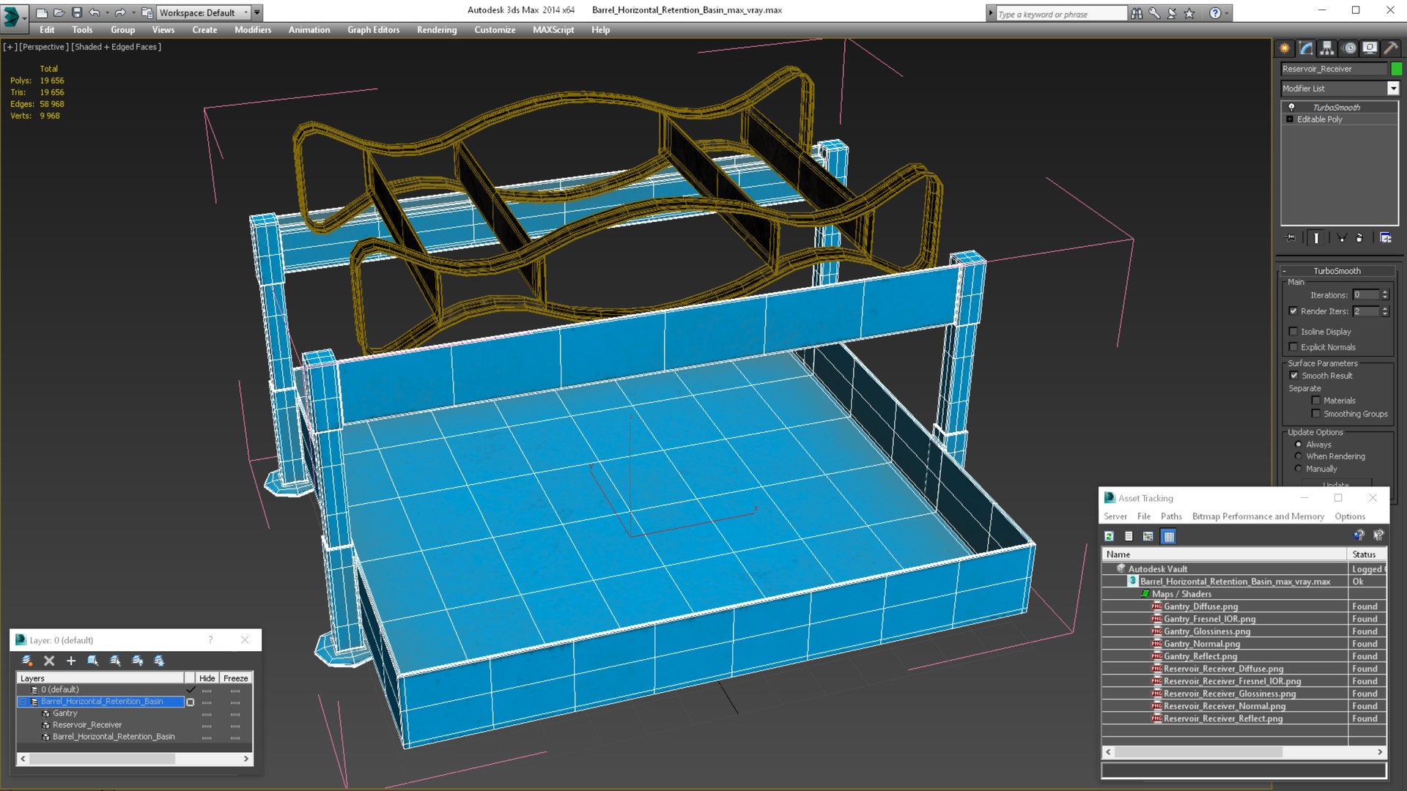Enable Isoline Display checkbox

(x=1293, y=332)
